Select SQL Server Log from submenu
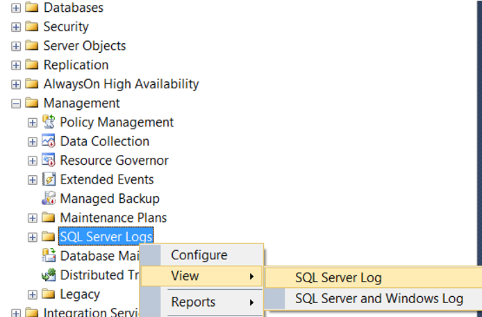 [x=373, y=278]
